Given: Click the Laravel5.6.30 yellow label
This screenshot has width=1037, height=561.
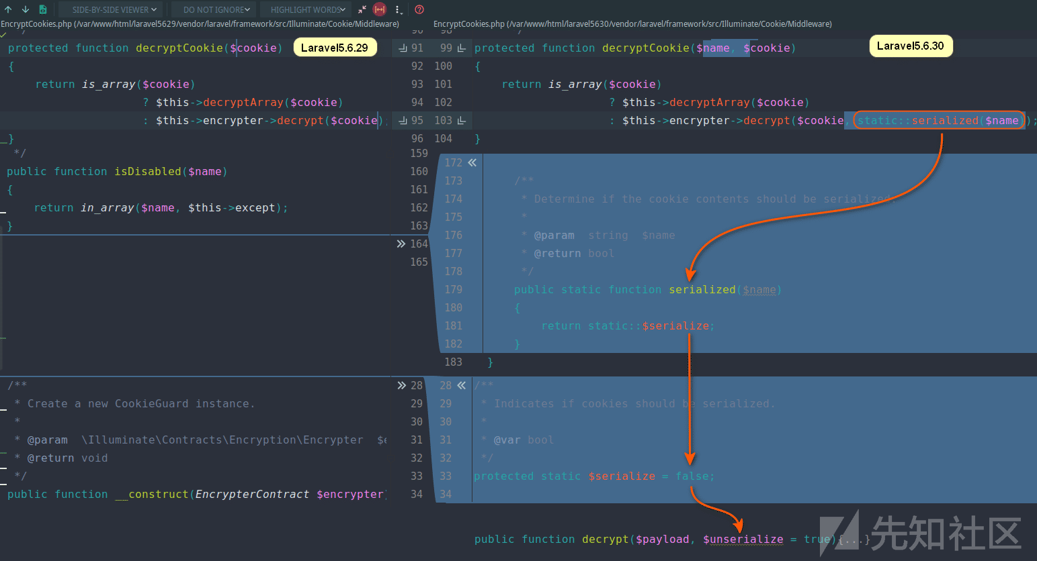Looking at the screenshot, I should (x=911, y=46).
